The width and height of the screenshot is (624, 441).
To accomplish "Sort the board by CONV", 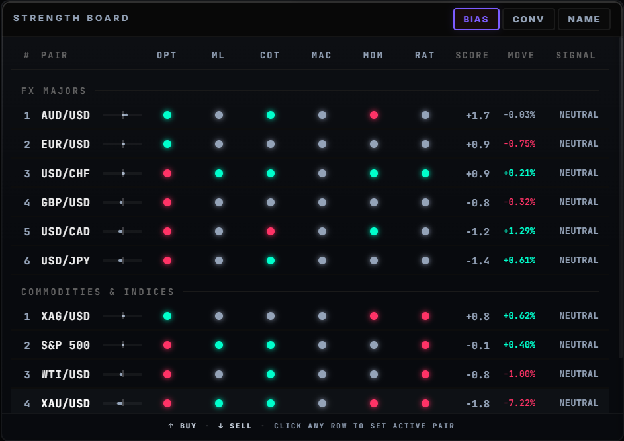I will [x=528, y=19].
